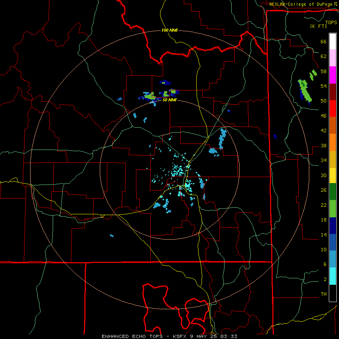
Task: Click the 14 legend value
Action: (324, 235)
